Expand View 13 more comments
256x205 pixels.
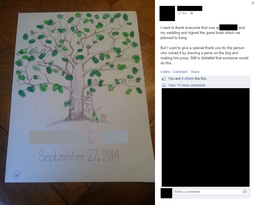coord(187,85)
